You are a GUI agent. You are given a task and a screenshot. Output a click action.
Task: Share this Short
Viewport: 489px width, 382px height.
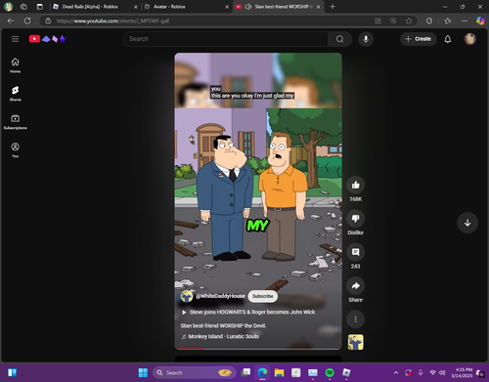coord(355,285)
